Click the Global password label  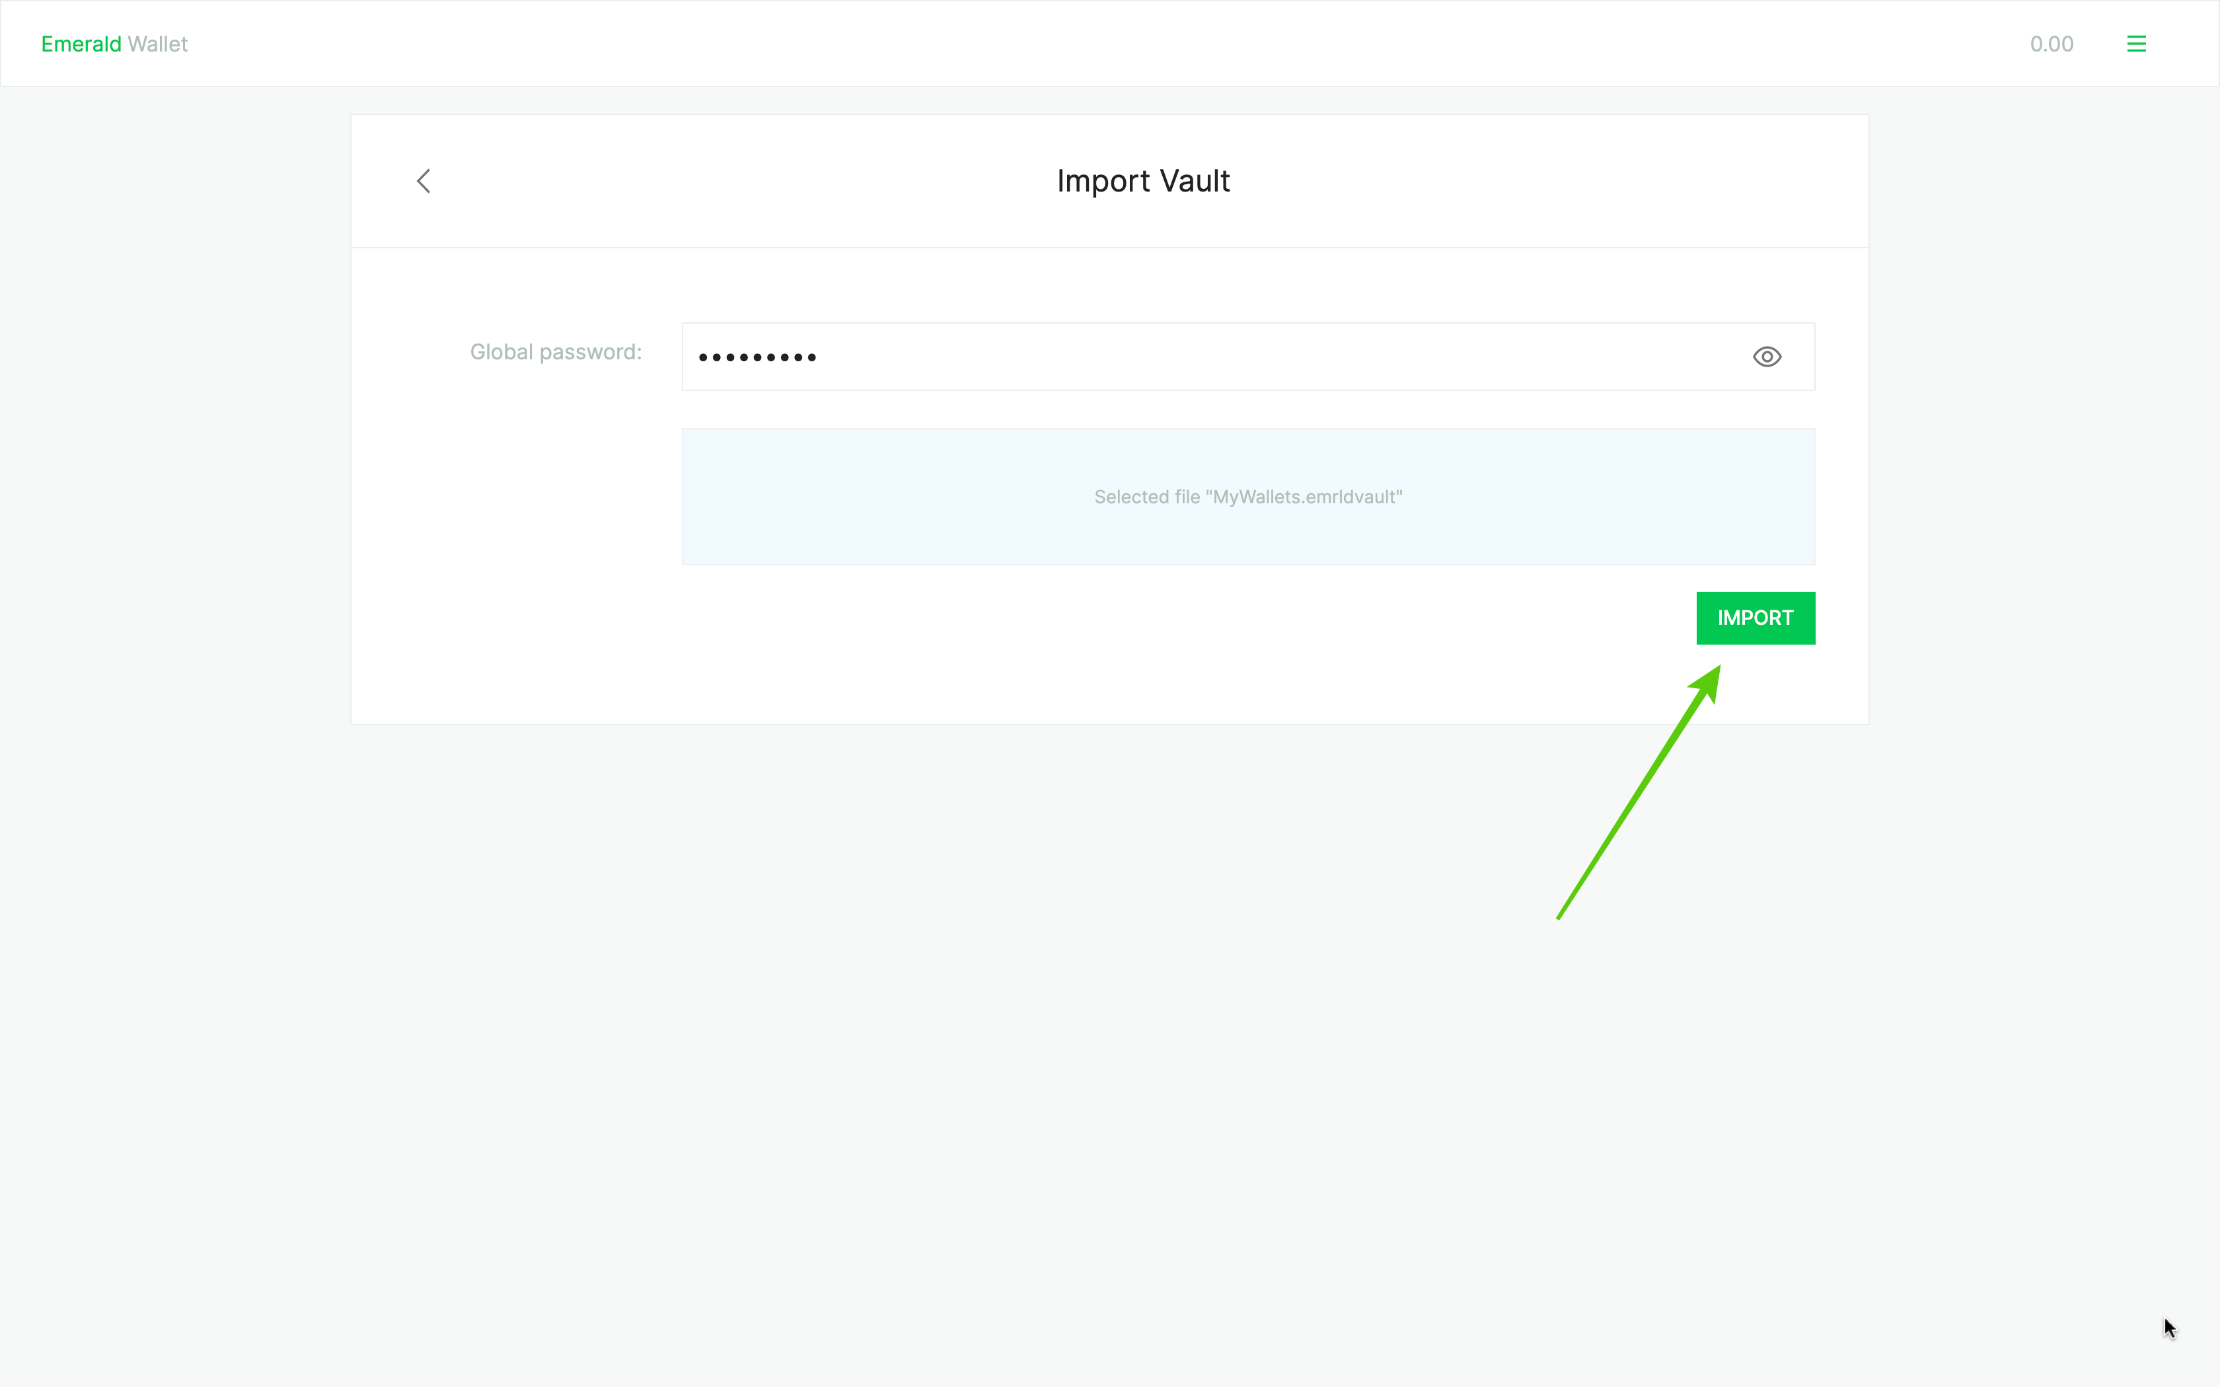point(556,352)
